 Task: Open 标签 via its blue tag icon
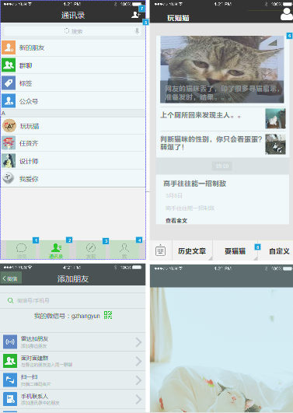(x=9, y=83)
